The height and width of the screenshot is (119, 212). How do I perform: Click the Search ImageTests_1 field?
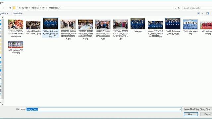coord(197,8)
